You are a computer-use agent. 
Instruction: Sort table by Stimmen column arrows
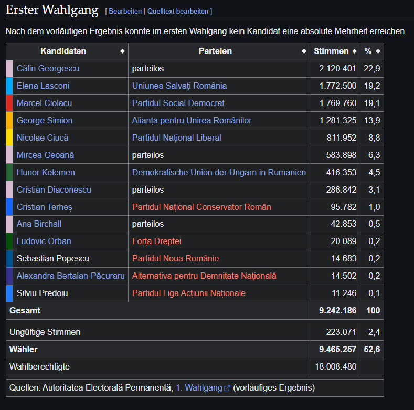[354, 51]
